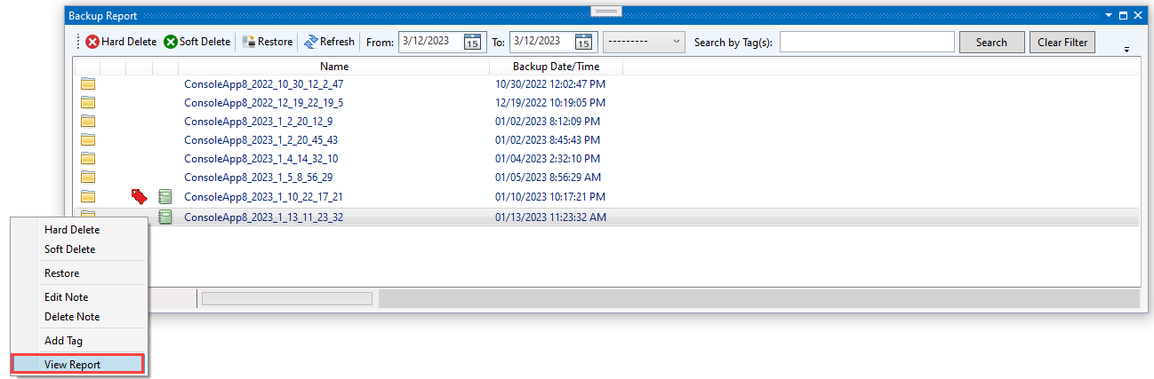
Task: Click the Search button
Action: point(991,42)
